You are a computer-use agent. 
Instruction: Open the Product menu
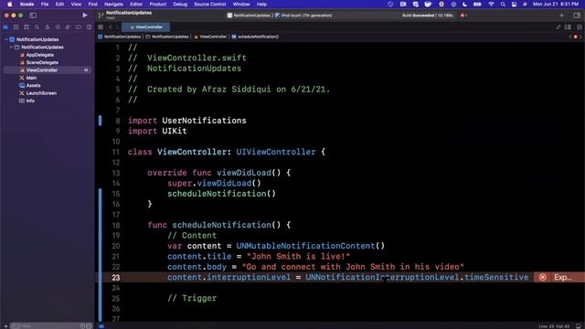[x=158, y=4]
